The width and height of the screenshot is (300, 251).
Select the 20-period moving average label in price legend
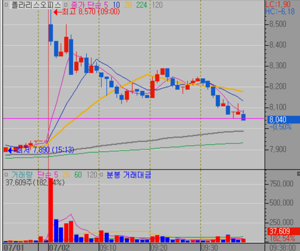[128, 5]
